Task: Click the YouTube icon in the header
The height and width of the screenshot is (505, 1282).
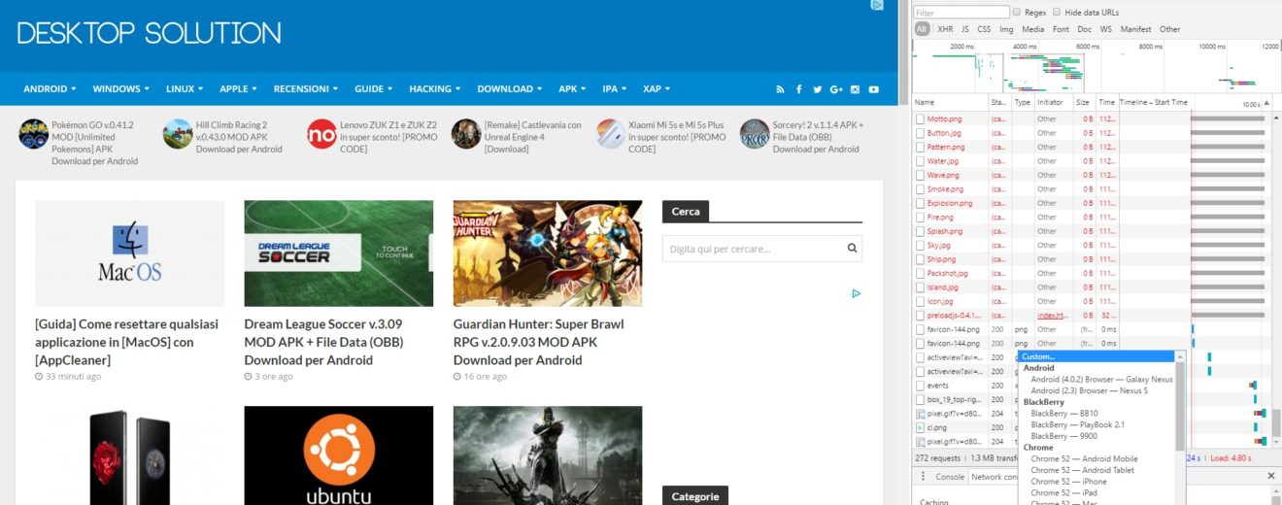Action: pos(874,89)
